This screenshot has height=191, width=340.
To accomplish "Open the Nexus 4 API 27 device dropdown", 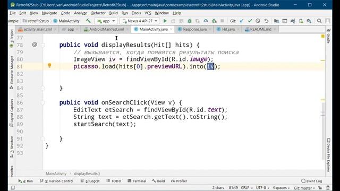I will click(140, 21).
